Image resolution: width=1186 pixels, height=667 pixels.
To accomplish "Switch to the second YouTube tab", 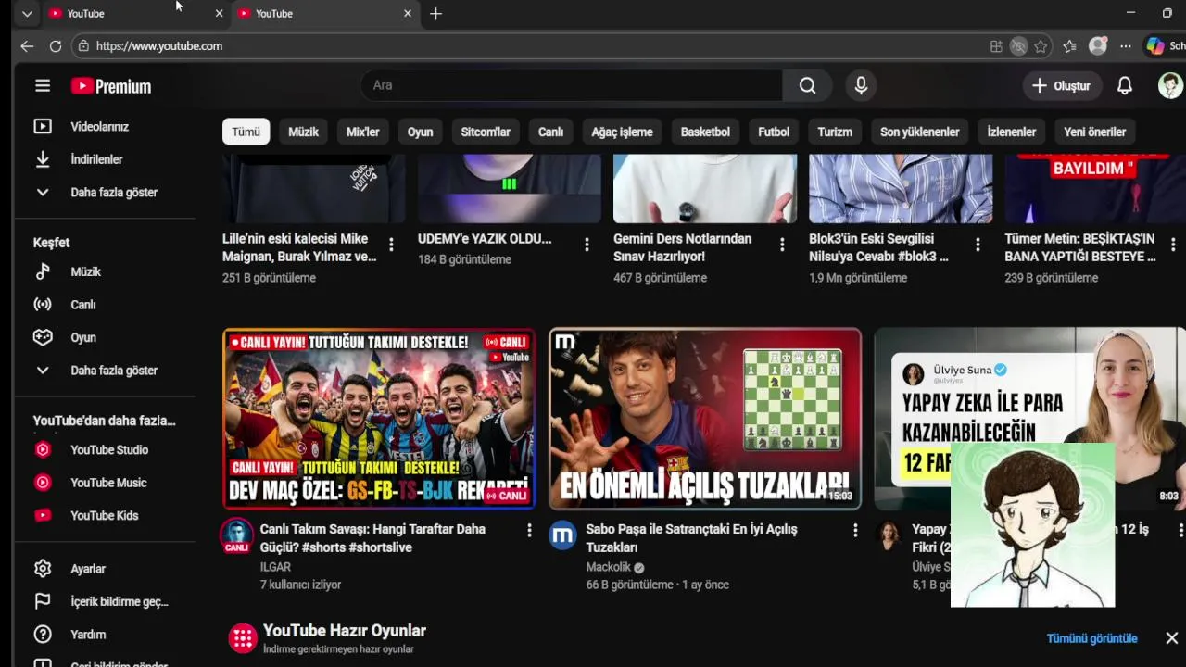I will 323,13.
